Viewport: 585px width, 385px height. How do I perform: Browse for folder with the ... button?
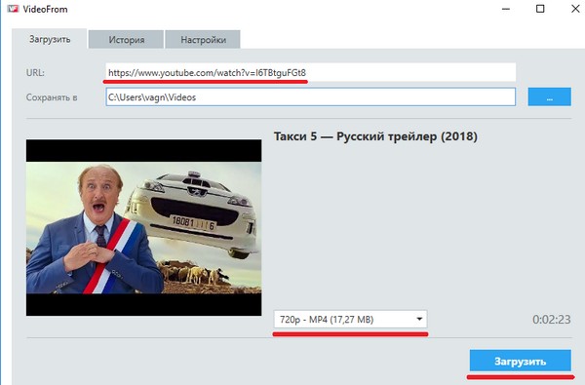pyautogui.click(x=549, y=97)
